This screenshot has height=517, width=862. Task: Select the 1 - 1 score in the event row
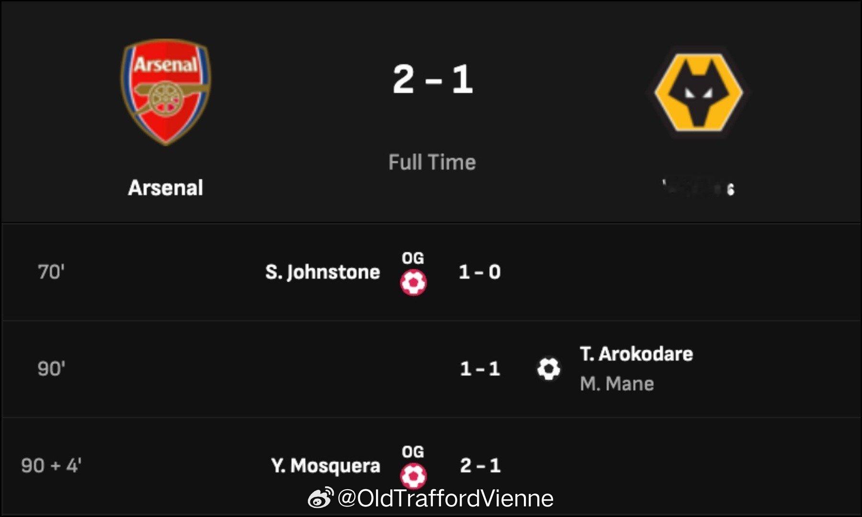click(480, 369)
